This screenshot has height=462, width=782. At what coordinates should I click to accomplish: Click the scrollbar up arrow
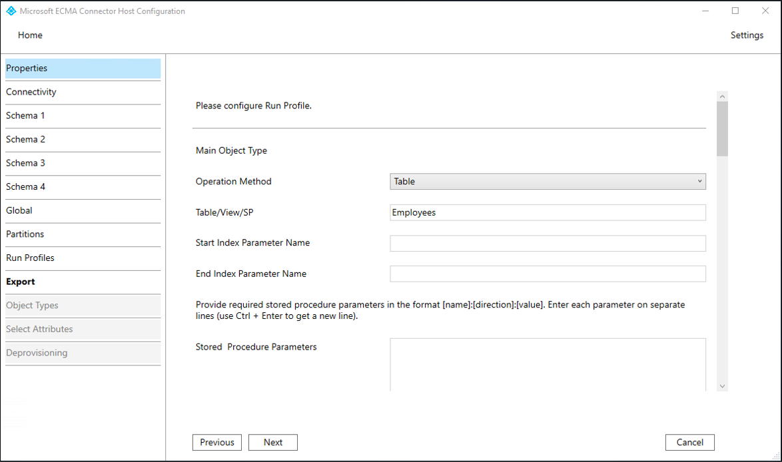coord(723,97)
